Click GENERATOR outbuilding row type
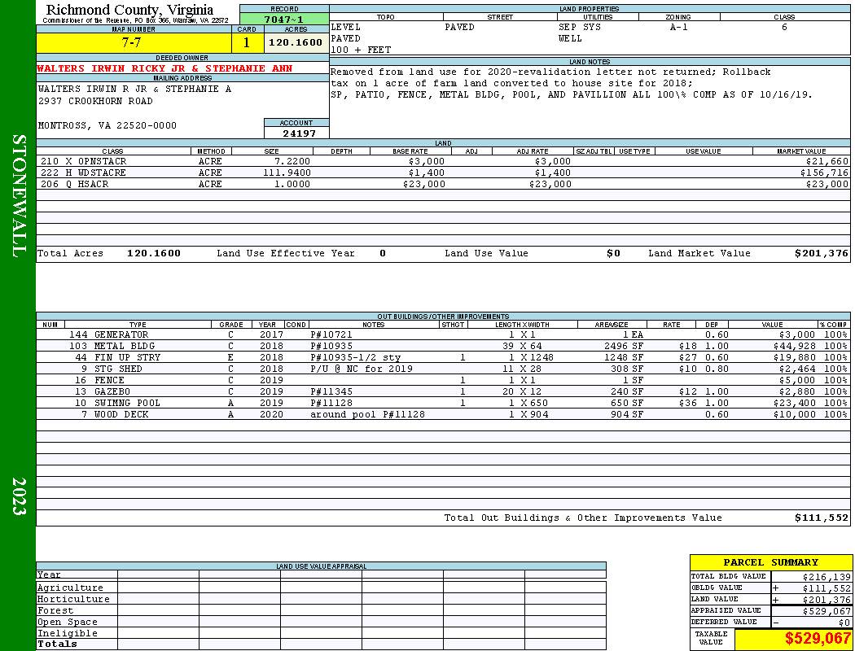The height and width of the screenshot is (651, 855). click(121, 334)
